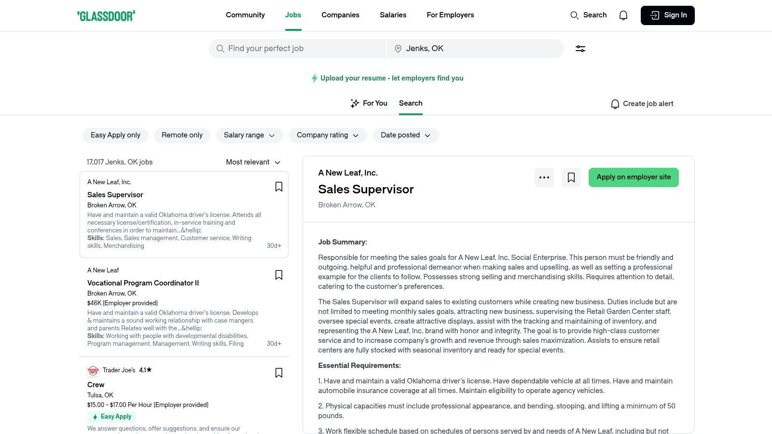Image resolution: width=772 pixels, height=434 pixels.
Task: Open the search filters slider icon
Action: coord(580,49)
